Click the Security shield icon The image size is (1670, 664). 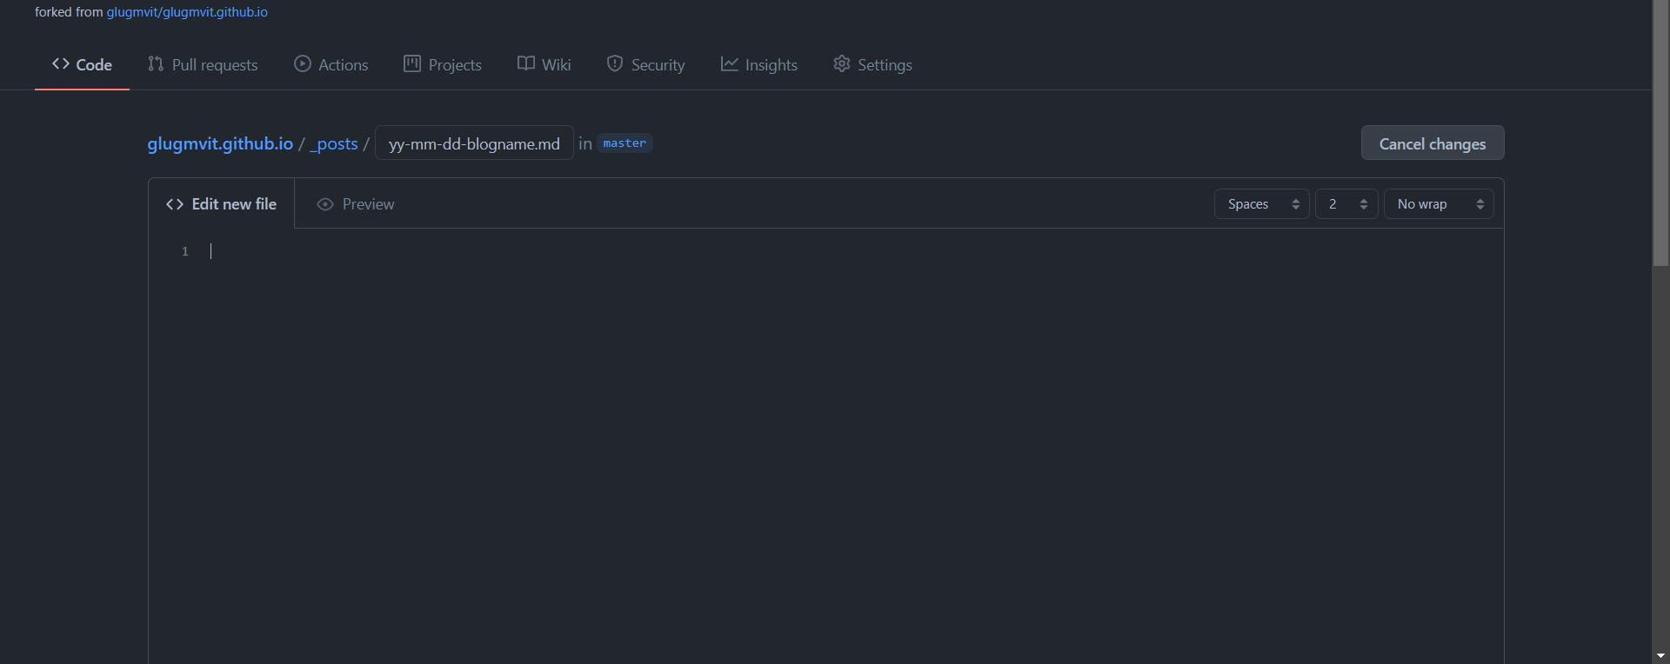615,63
